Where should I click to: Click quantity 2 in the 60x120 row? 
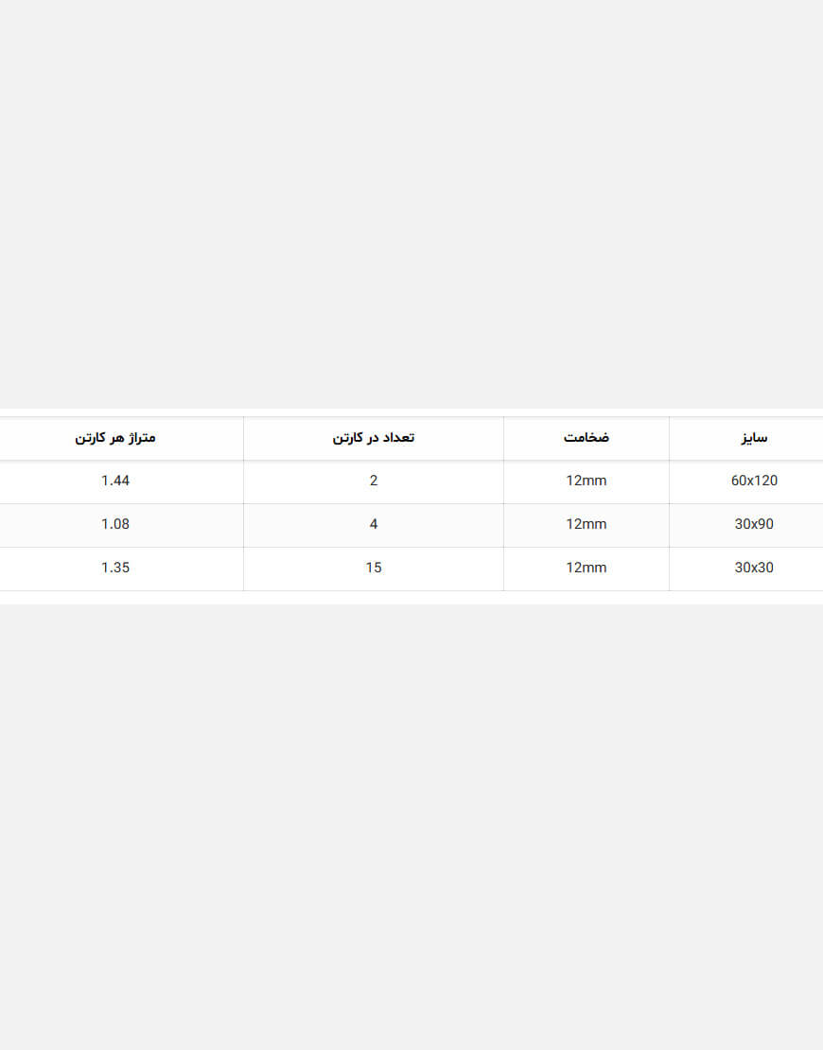pos(374,481)
